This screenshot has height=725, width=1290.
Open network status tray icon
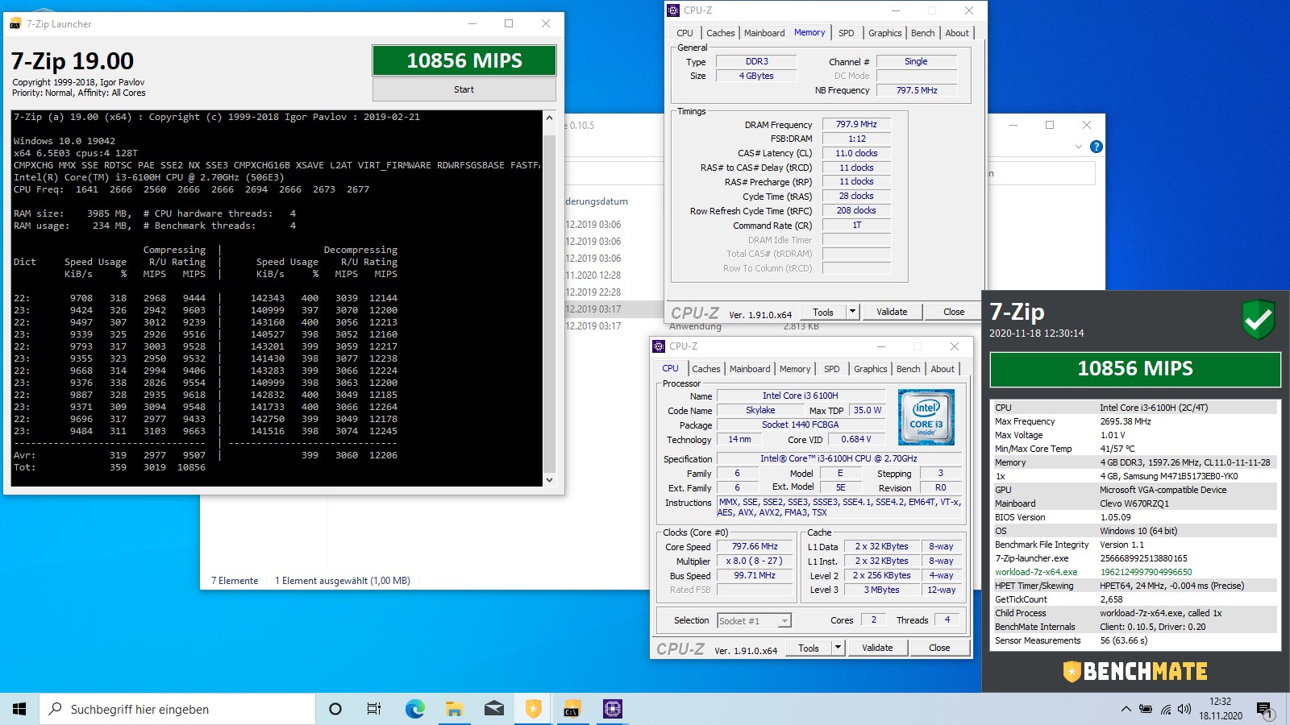[1166, 710]
